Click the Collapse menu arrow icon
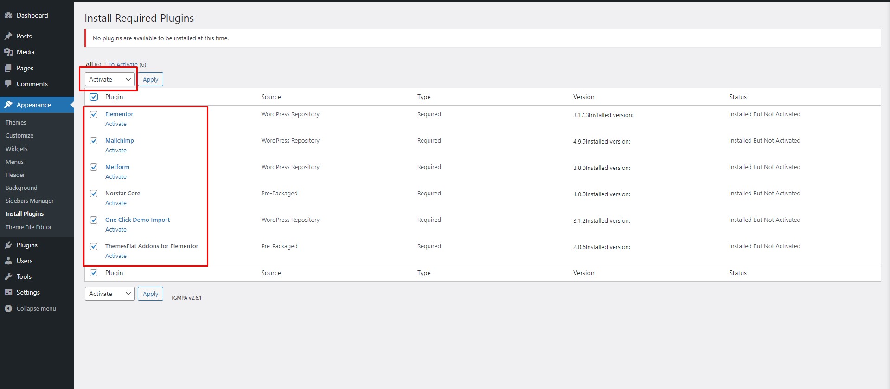This screenshot has width=890, height=389. (8, 308)
